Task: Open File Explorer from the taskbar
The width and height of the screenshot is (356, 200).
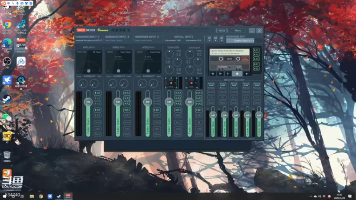Action: pyautogui.click(x=32, y=196)
